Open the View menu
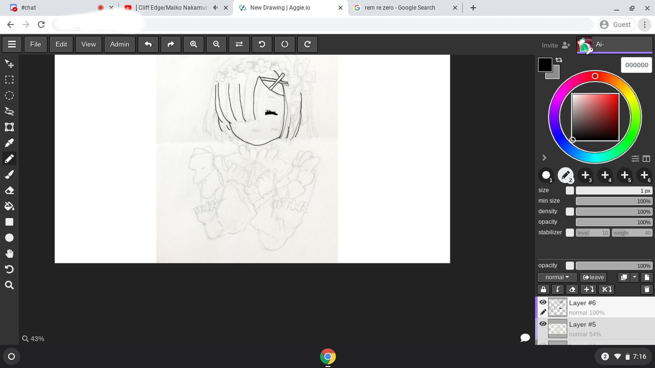The image size is (655, 368). (89, 44)
